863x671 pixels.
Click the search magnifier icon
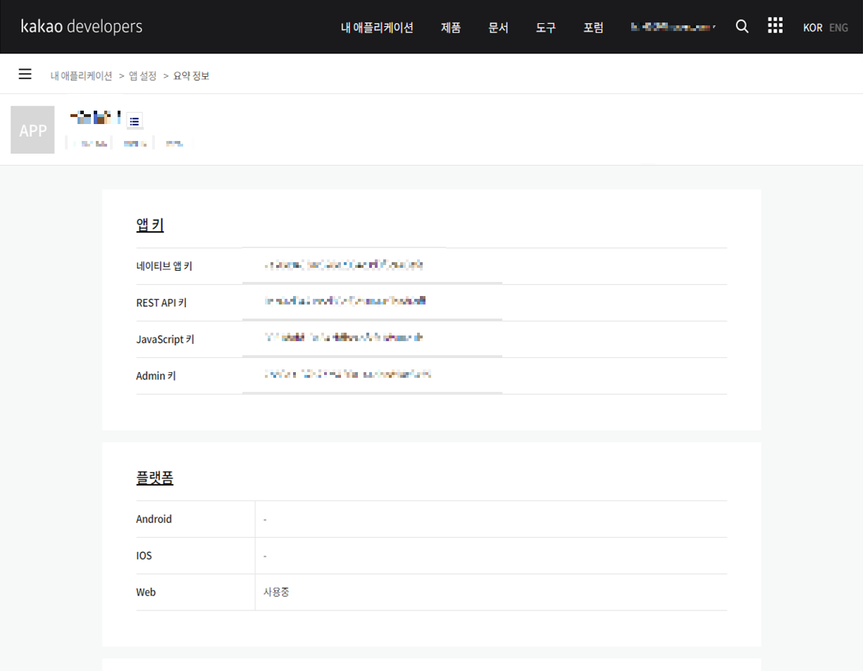tap(742, 27)
